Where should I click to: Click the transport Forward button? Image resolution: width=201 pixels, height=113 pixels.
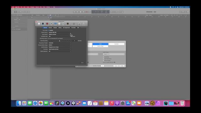tap(78, 12)
